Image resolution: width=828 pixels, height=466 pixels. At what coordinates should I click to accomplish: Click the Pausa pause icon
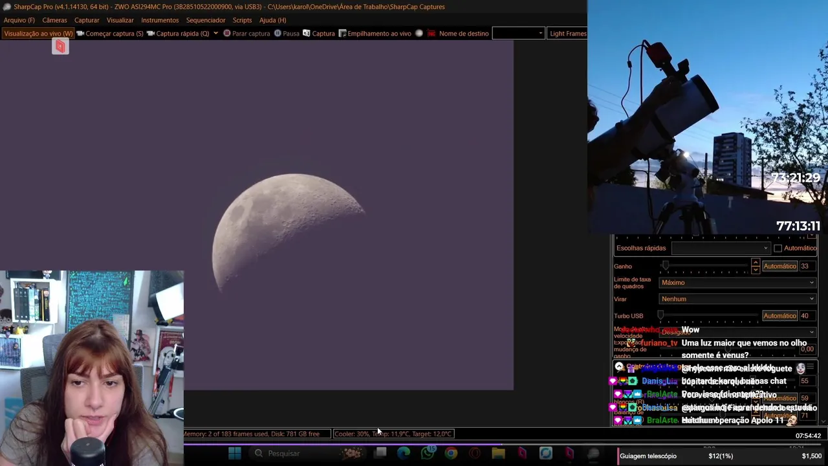click(278, 33)
